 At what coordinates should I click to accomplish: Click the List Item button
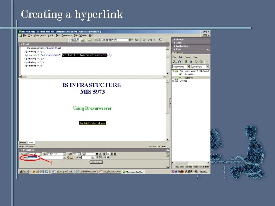(96, 162)
